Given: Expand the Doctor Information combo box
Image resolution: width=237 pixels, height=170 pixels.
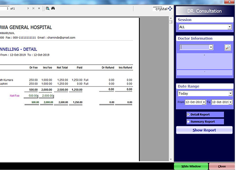Looking at the screenshot, I should pos(211,47).
